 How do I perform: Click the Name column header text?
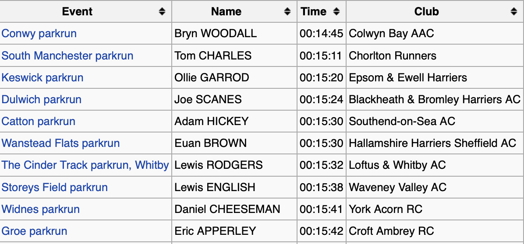point(226,12)
